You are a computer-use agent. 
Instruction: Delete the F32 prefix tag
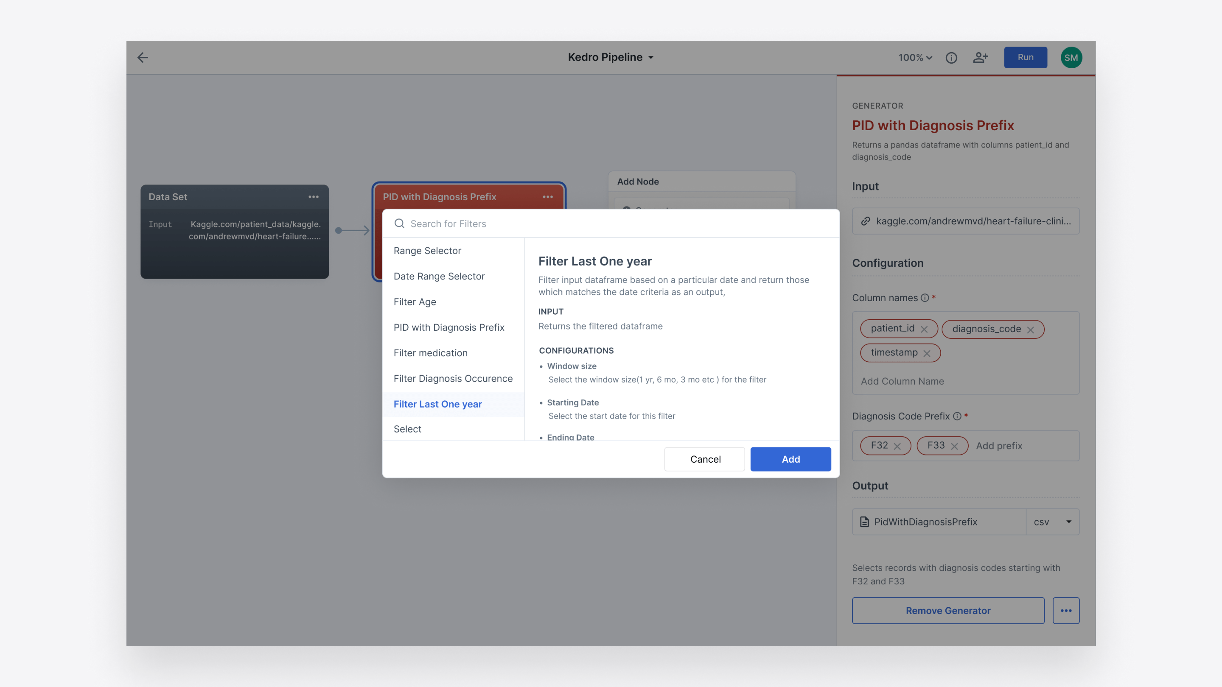coord(897,446)
